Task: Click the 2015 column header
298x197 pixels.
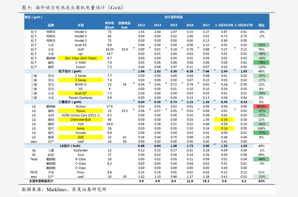Action: (x=174, y=25)
